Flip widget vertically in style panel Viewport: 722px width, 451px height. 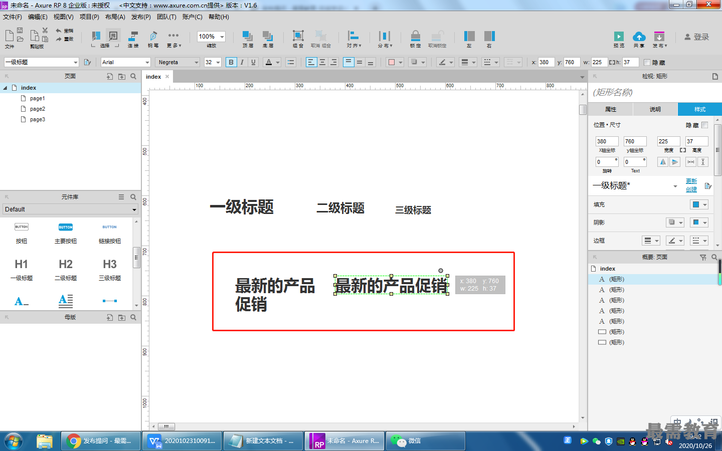675,162
